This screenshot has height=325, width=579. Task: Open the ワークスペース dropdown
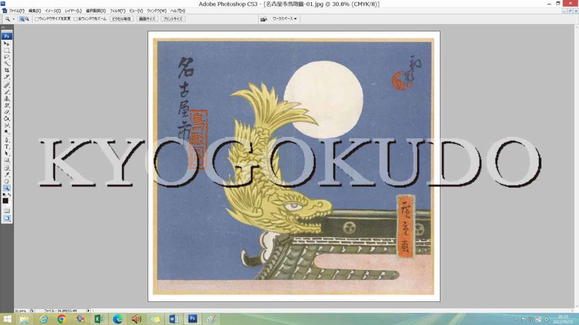point(285,19)
